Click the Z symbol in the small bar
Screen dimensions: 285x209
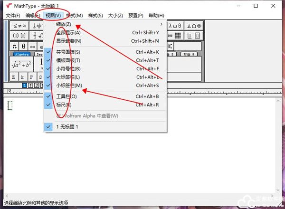[x=14, y=77]
